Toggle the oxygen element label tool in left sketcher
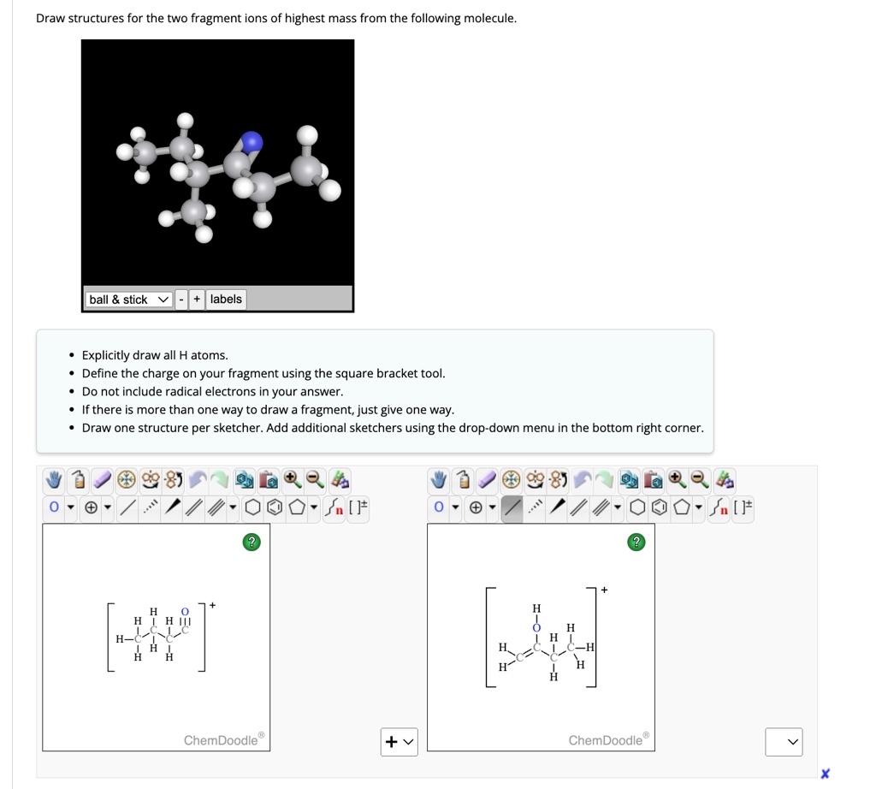Screen dimensions: 876x789 coord(54,507)
